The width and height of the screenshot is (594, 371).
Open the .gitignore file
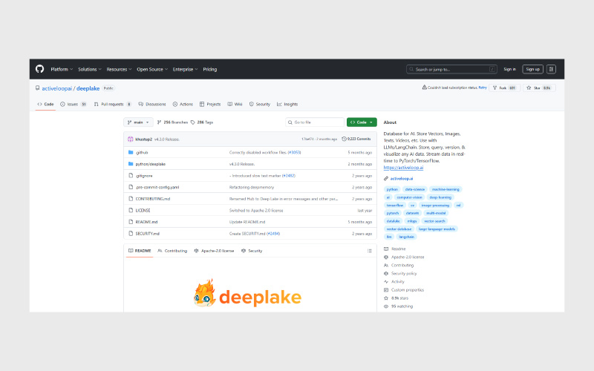tap(144, 176)
